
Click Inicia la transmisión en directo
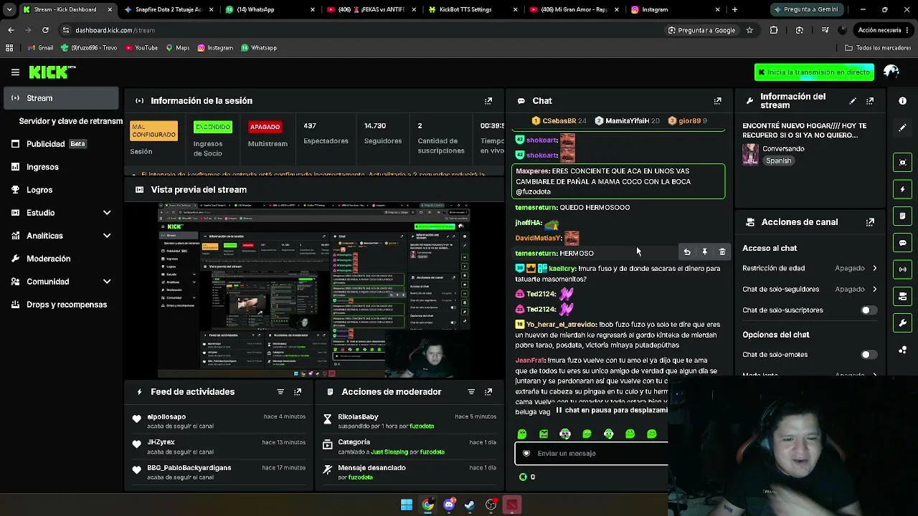tap(814, 72)
